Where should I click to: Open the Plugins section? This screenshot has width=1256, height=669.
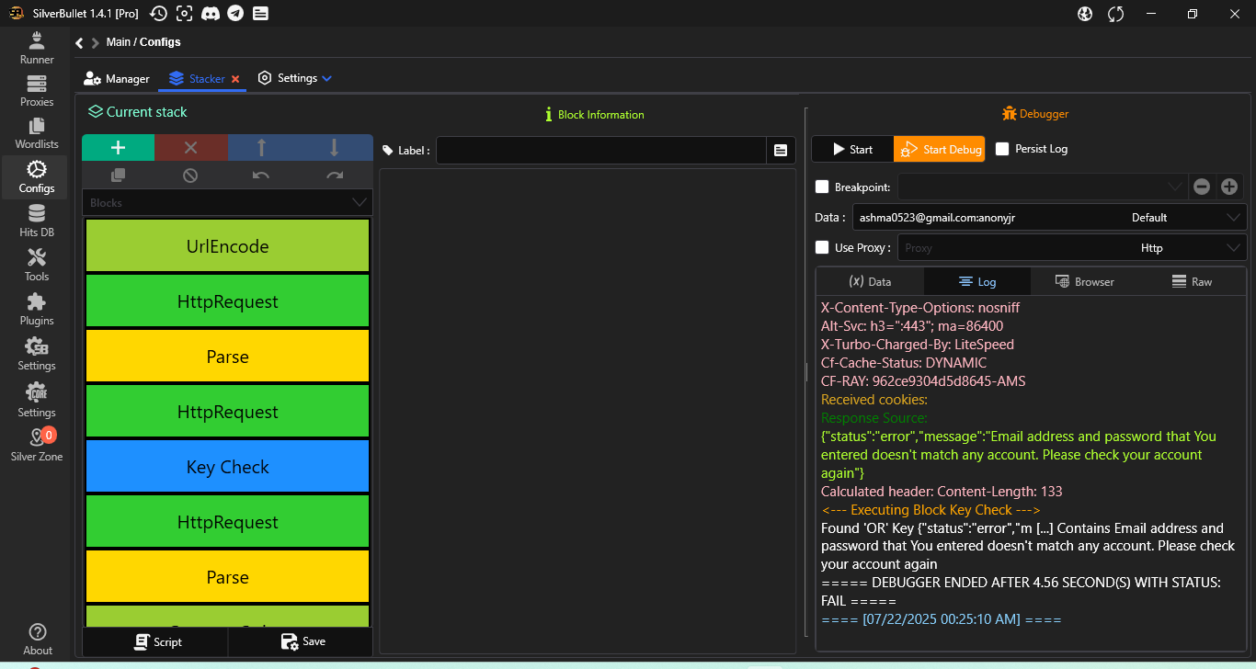pos(37,309)
